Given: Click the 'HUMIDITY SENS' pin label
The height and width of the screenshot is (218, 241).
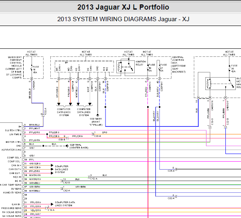Looking at the screenshot, I should pyautogui.click(x=12, y=193).
